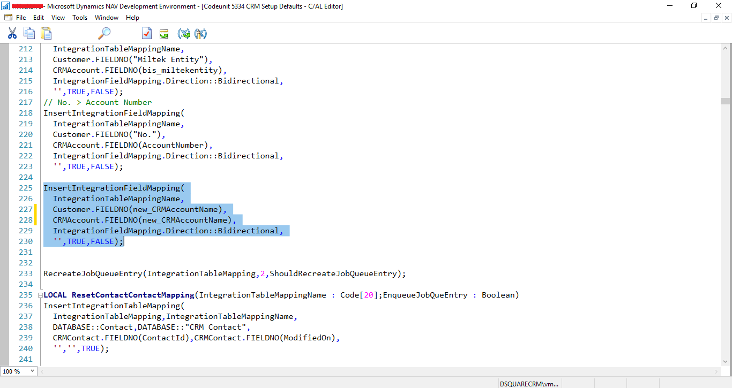Click the pencil import icon on the toolbar

tap(200, 33)
